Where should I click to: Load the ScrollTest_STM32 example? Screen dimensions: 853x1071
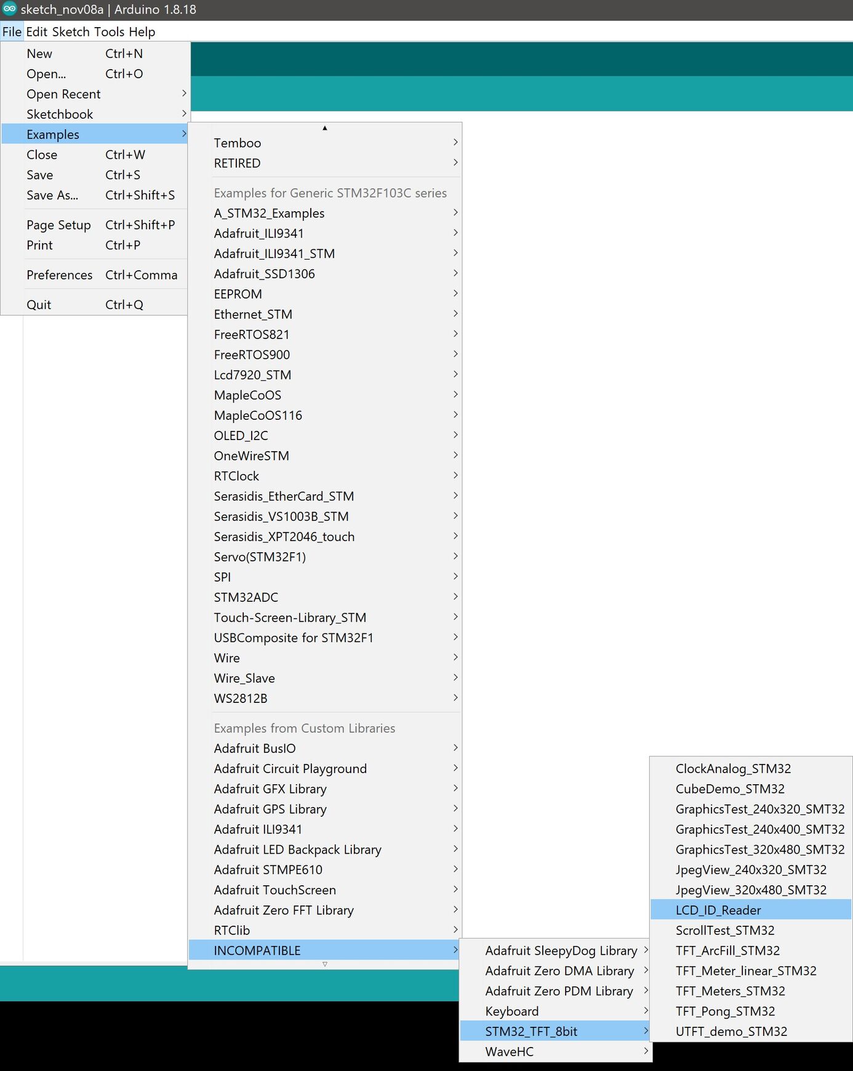pos(751,931)
